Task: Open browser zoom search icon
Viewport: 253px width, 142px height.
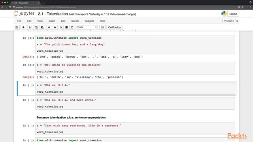Action: pyautogui.click(x=239, y=7)
